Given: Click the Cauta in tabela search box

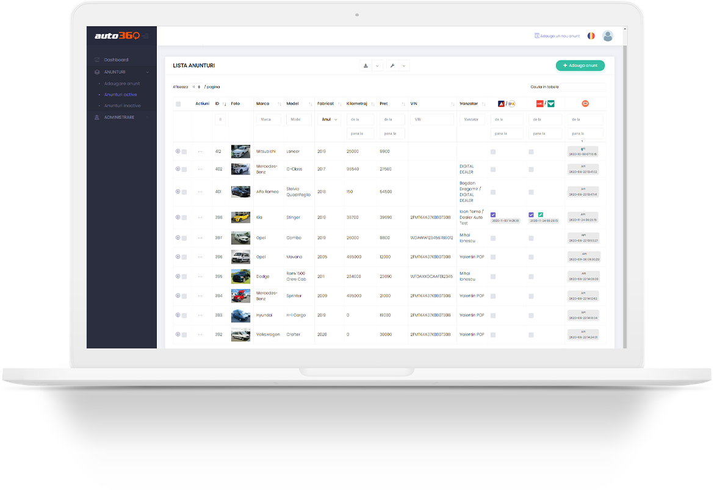Looking at the screenshot, I should [583, 87].
